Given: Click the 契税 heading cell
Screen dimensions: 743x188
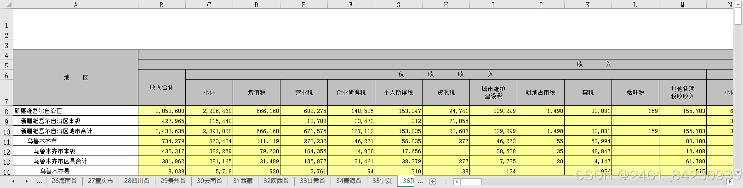Looking at the screenshot, I should click(588, 92).
